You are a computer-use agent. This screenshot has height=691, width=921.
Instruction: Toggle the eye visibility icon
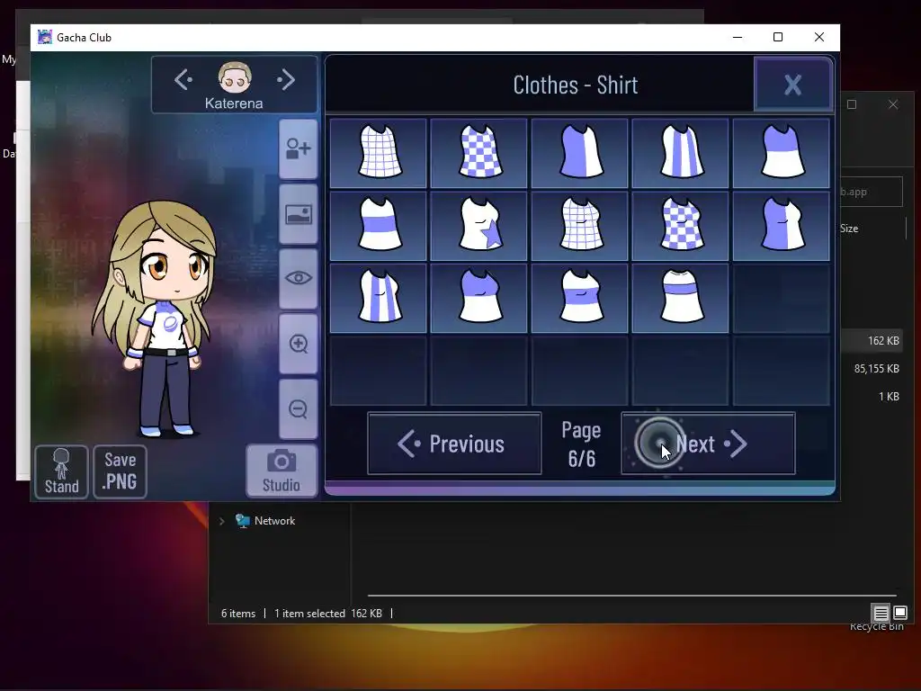(299, 279)
